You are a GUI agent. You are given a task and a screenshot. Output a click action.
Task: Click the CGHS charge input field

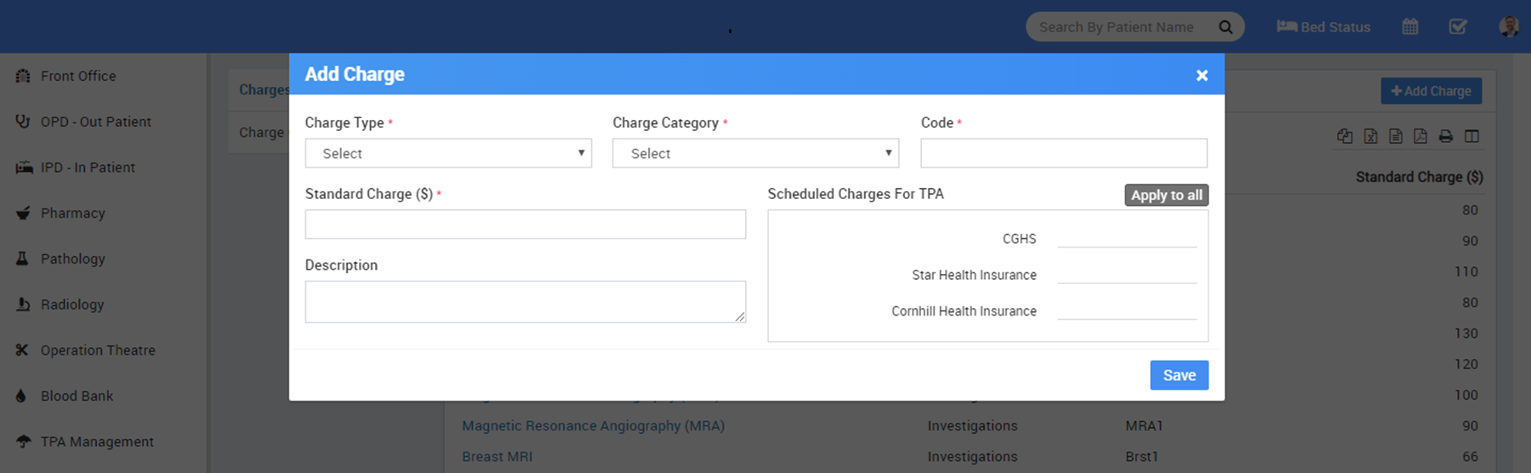tap(1127, 238)
